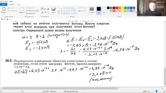Image resolution: width=166 pixels, height=93 pixels.
Task: Click the zoom slider handle
Action: click(156, 91)
